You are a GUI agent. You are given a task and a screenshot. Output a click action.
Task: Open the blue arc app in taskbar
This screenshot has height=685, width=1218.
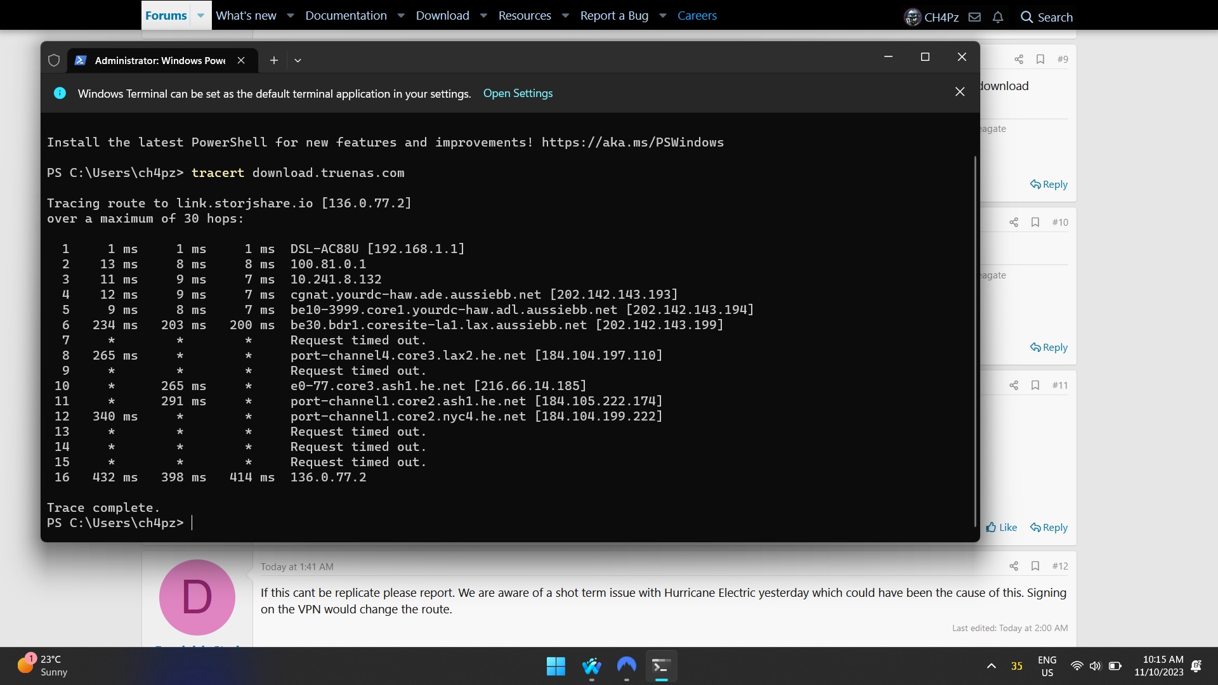(x=627, y=666)
